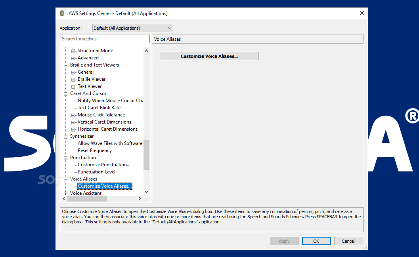The width and height of the screenshot is (419, 257).
Task: Select Mouse Click Tolerance tree item
Action: coord(101,115)
